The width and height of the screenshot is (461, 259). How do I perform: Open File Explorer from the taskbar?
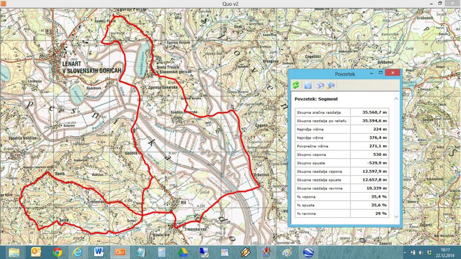[x=14, y=252]
